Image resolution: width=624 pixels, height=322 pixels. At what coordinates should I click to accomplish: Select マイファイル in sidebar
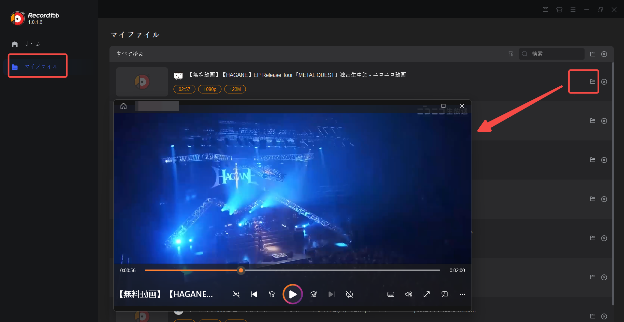pos(38,66)
